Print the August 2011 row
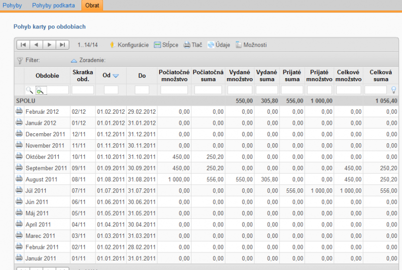This screenshot has height=270, width=402. pyautogui.click(x=19, y=179)
